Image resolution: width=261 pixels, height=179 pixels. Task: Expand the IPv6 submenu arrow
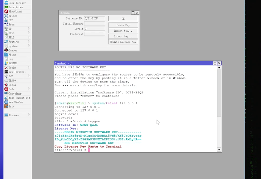[x=29, y=33]
